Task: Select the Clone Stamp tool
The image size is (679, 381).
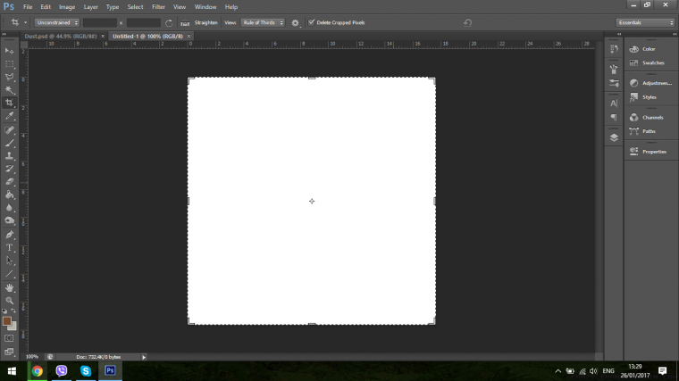Action: [9, 155]
